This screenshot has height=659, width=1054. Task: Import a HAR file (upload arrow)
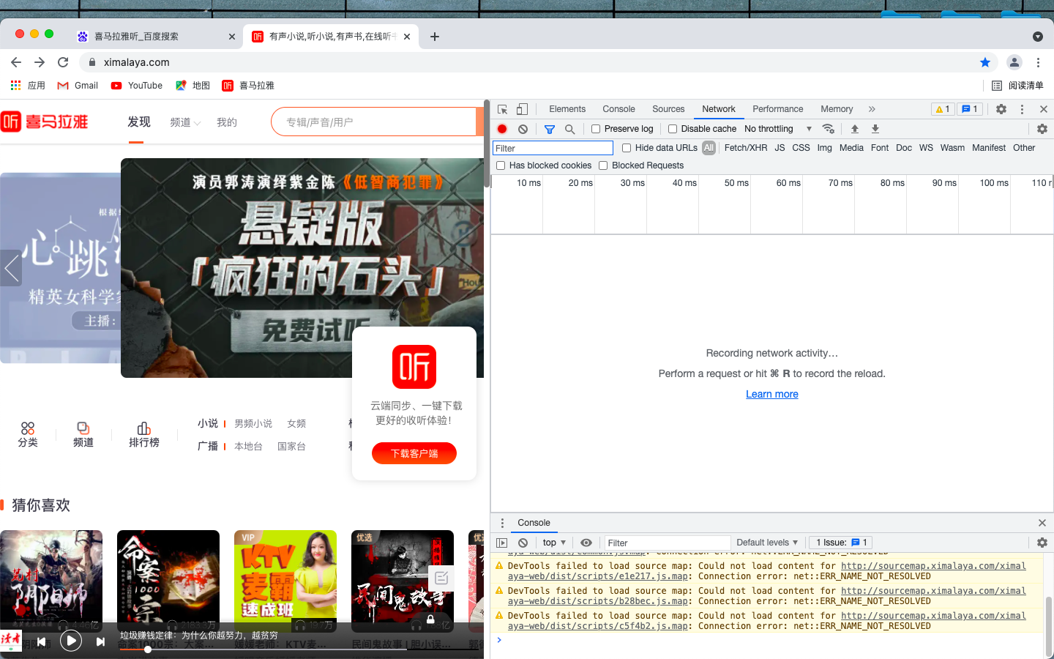(854, 129)
